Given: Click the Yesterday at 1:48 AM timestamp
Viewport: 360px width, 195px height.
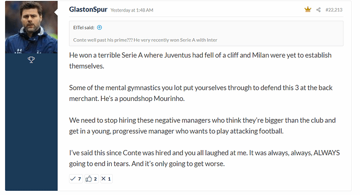Looking at the screenshot, I should [132, 10].
